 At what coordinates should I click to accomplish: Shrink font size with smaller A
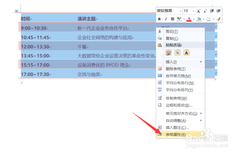(x=205, y=11)
